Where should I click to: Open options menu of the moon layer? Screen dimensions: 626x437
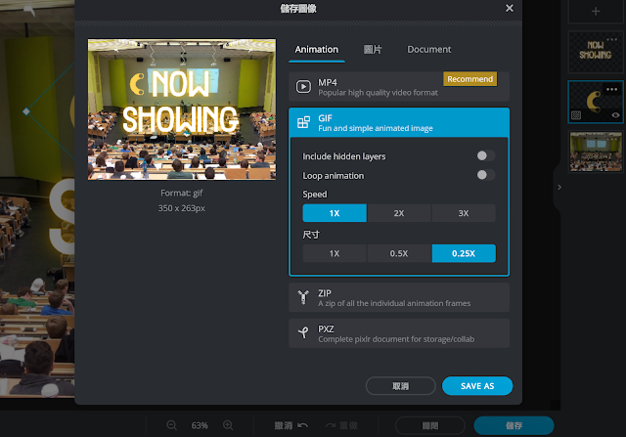click(613, 89)
